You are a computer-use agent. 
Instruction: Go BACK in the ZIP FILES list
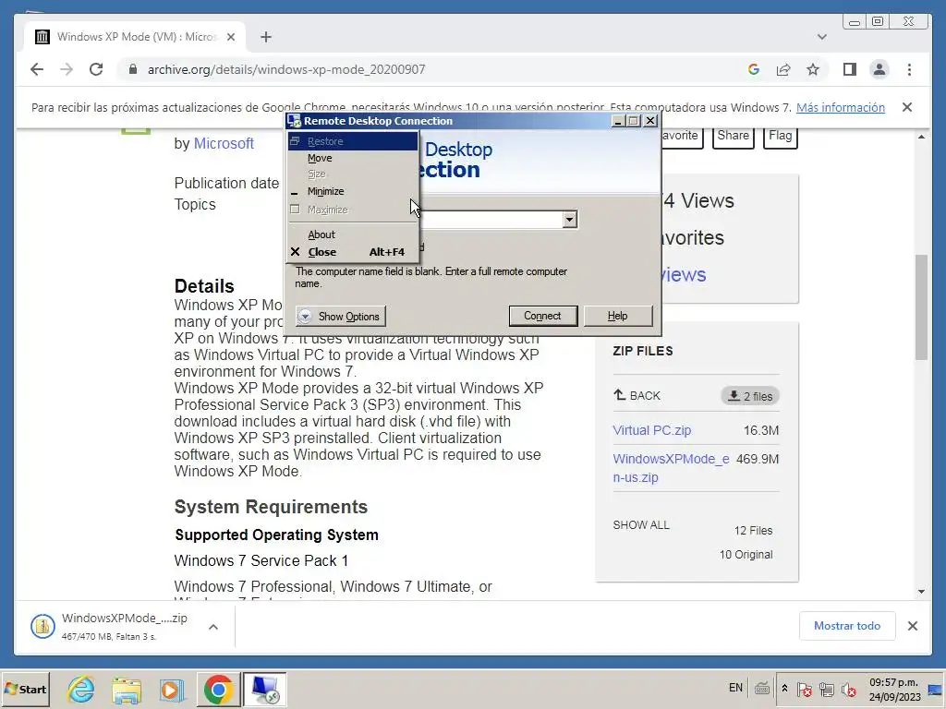637,395
